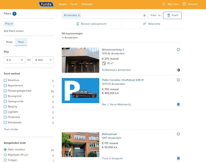
Task: Open the 0 km radius dropdown
Action: coord(155,15)
